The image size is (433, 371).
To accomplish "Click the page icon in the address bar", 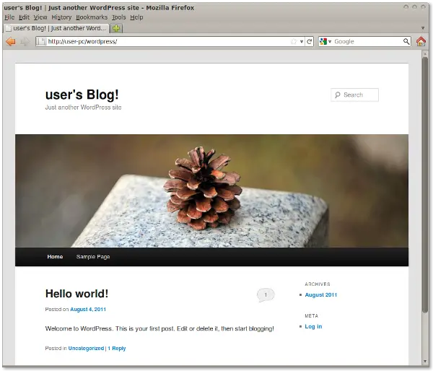I will pyautogui.click(x=41, y=41).
